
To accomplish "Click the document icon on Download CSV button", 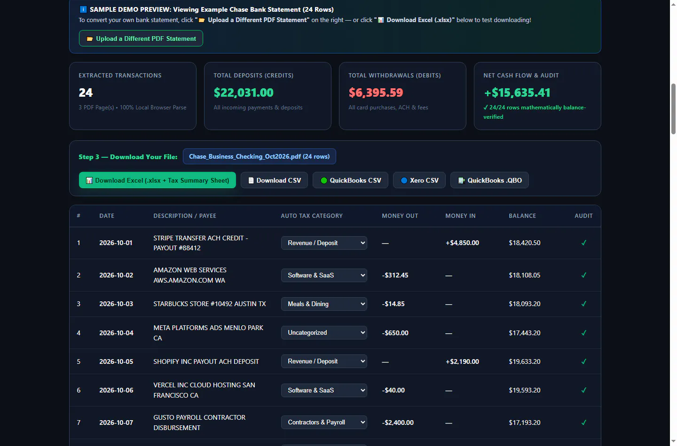I will tap(251, 180).
